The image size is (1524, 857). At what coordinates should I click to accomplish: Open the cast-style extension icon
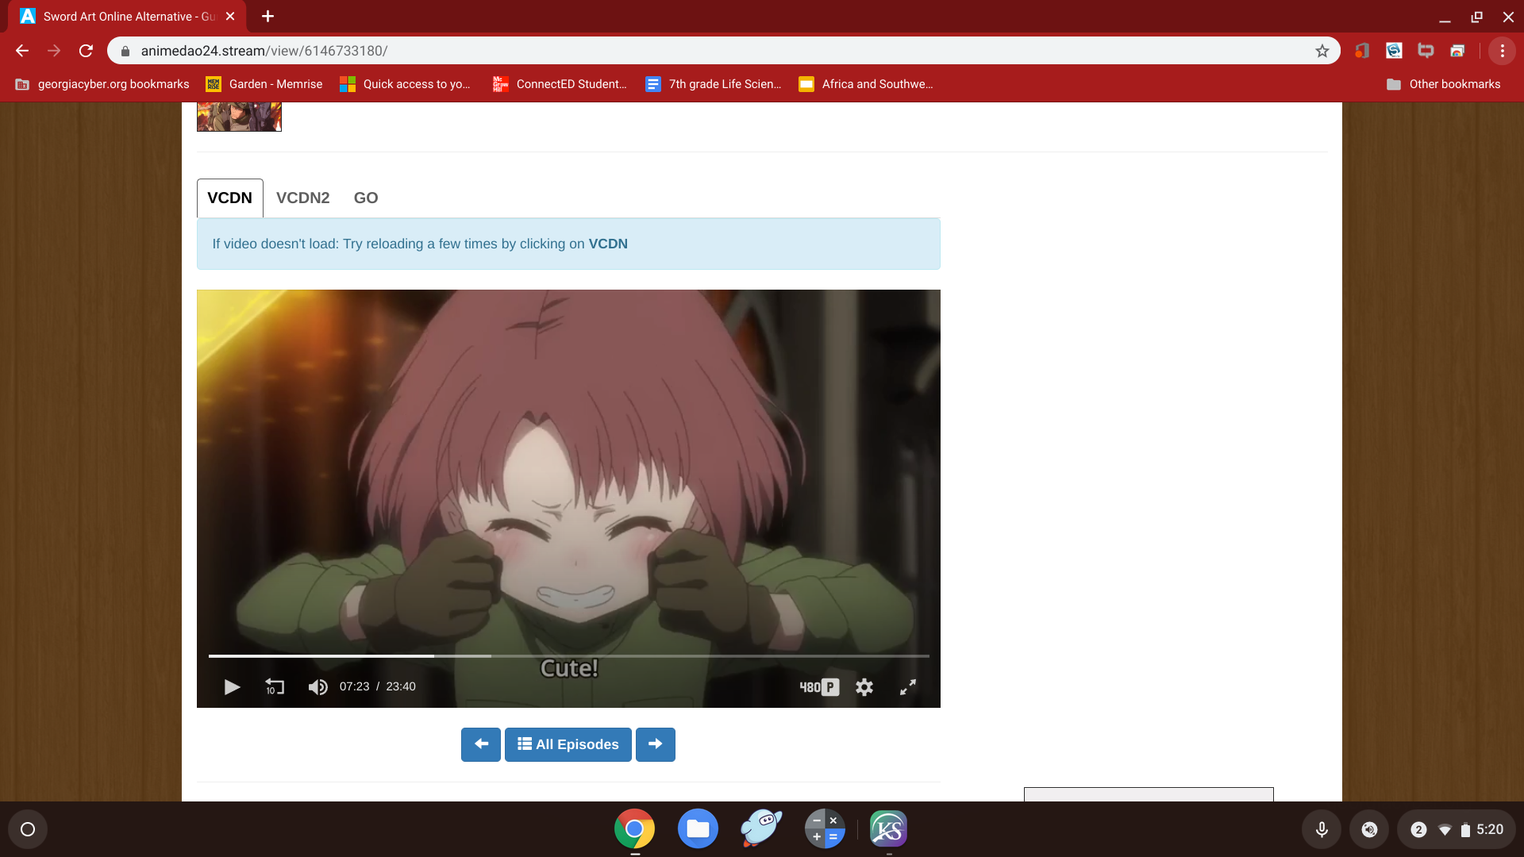1457,51
